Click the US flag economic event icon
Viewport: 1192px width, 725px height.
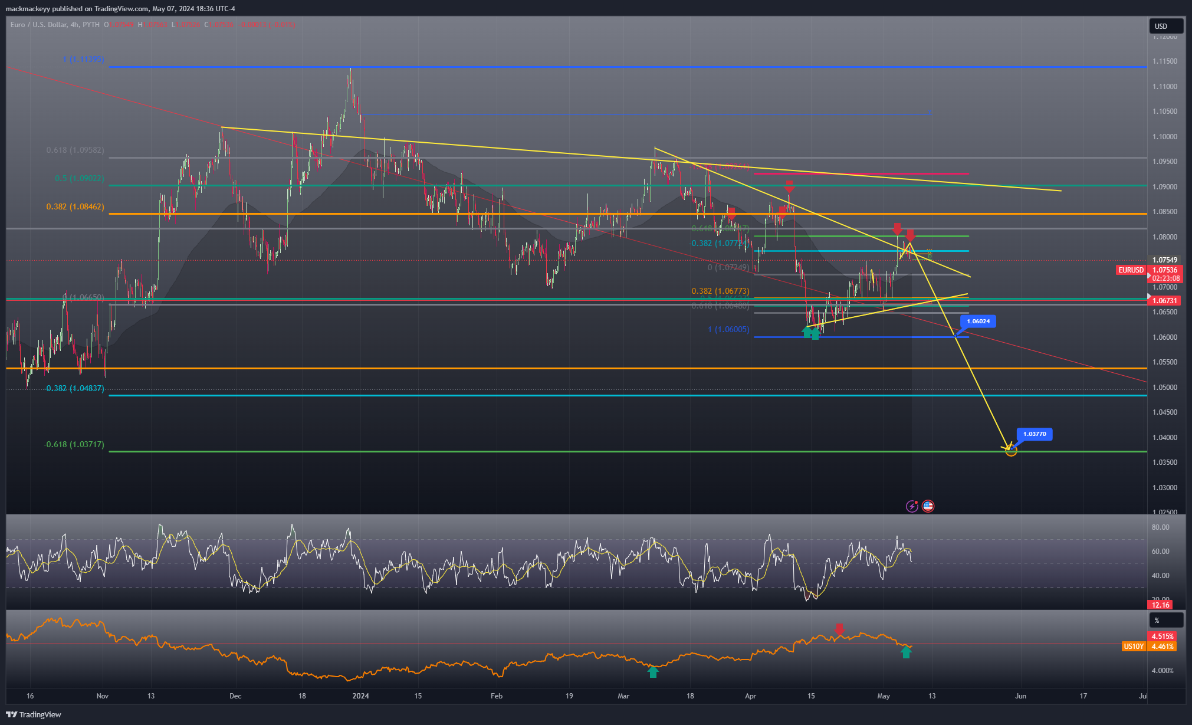tap(928, 506)
